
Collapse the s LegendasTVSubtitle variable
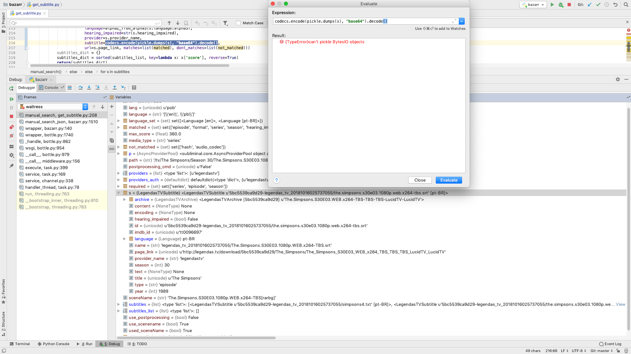coord(119,193)
